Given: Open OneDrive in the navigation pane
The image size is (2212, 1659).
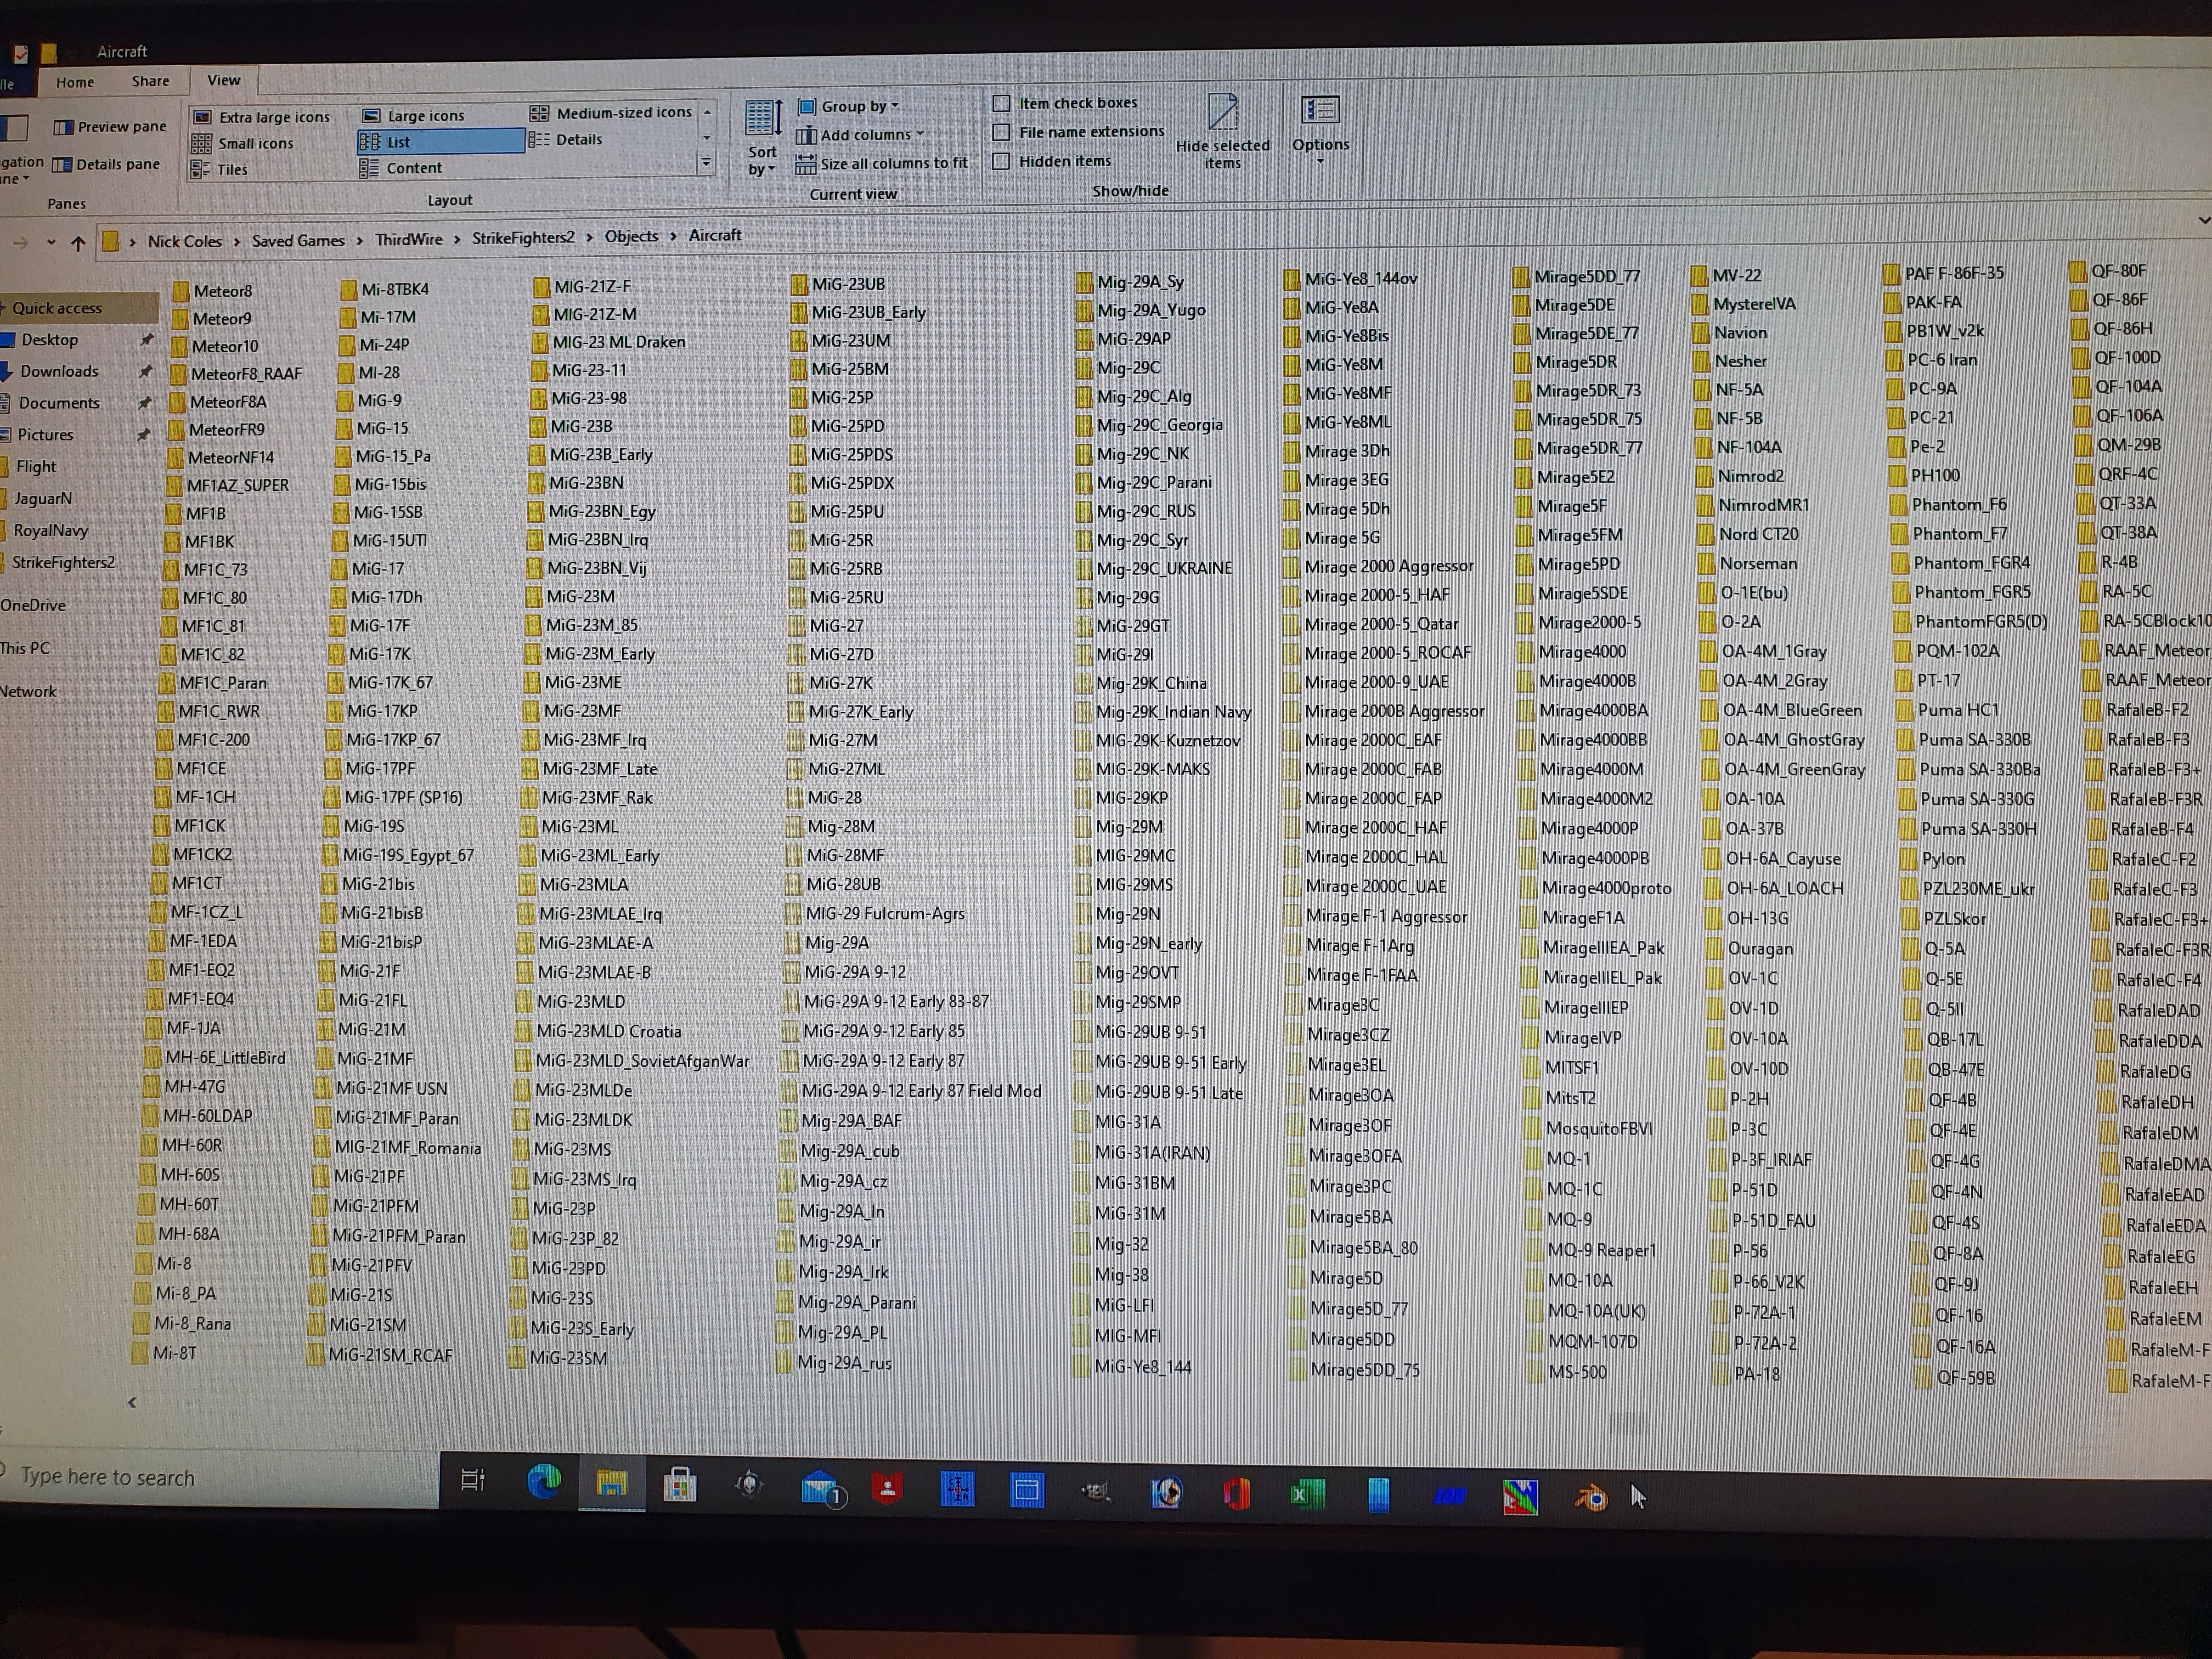Looking at the screenshot, I should [33, 605].
